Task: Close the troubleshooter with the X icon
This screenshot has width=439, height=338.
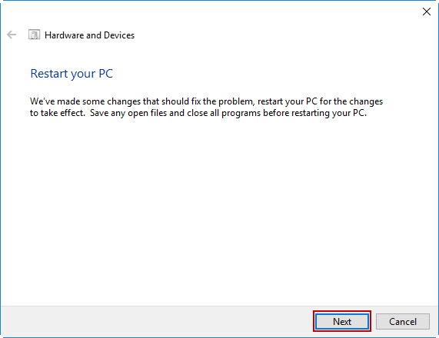Action: pyautogui.click(x=427, y=12)
